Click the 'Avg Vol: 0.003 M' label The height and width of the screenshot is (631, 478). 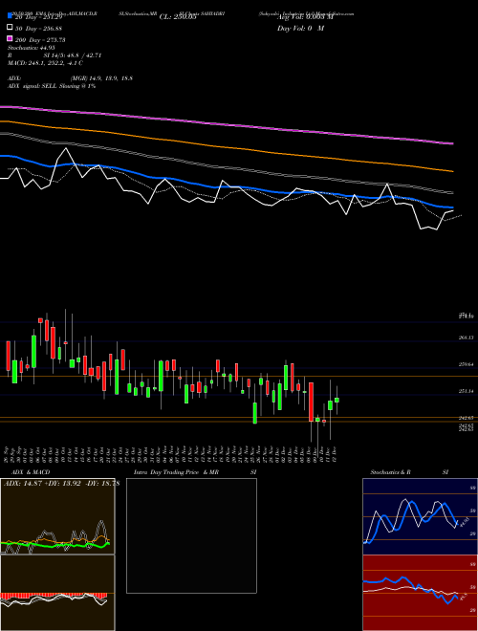305,17
